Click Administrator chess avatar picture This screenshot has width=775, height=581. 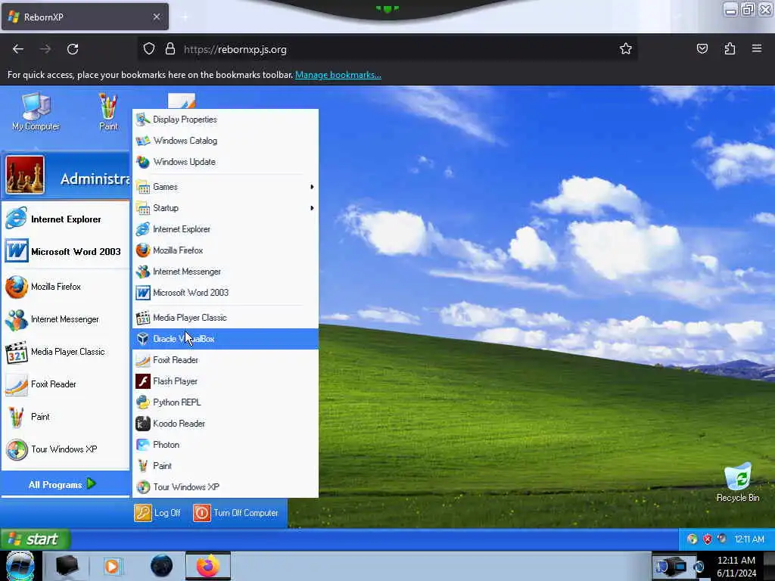tap(25, 175)
